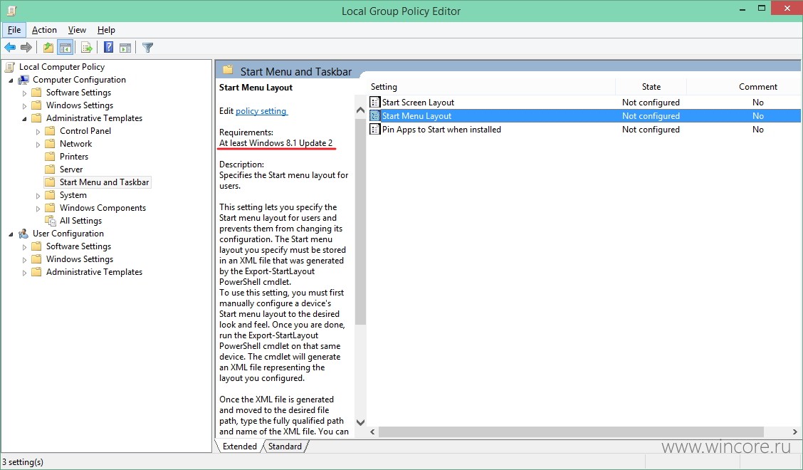
Task: Open the Help toolbar icon
Action: tap(109, 48)
